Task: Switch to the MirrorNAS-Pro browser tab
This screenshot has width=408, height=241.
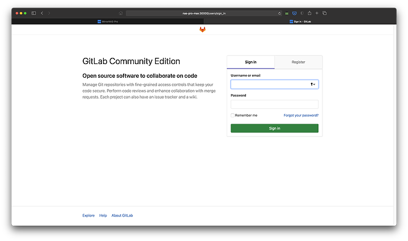Action: (x=108, y=22)
